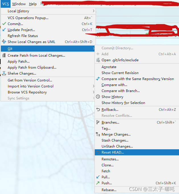179x194 pixels.
Task: Choose UnStash Changes...
Action: (x=137, y=146)
